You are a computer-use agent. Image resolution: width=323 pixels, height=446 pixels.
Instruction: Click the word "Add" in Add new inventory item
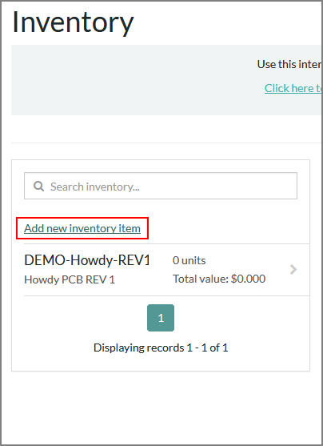click(x=34, y=228)
